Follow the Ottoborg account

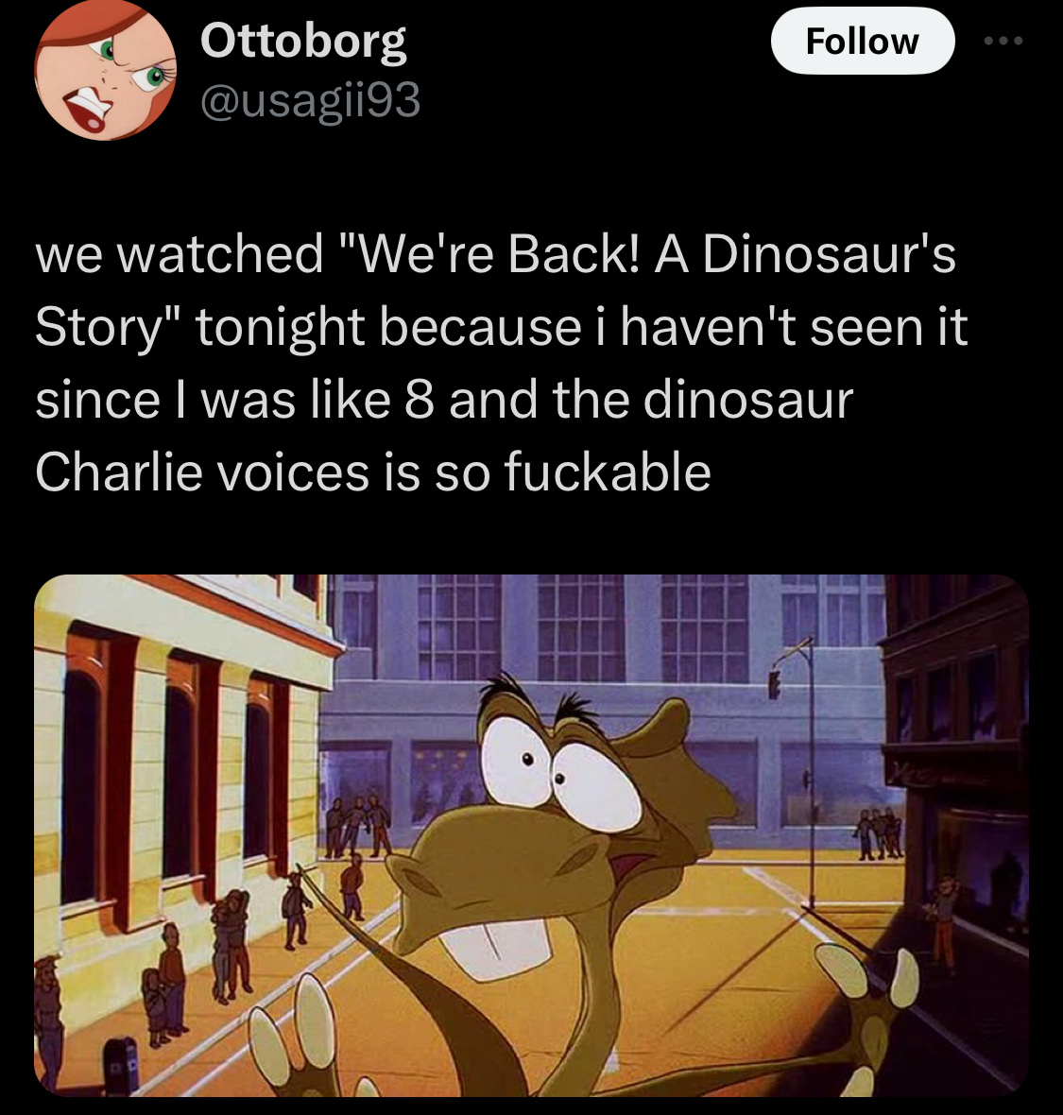863,42
